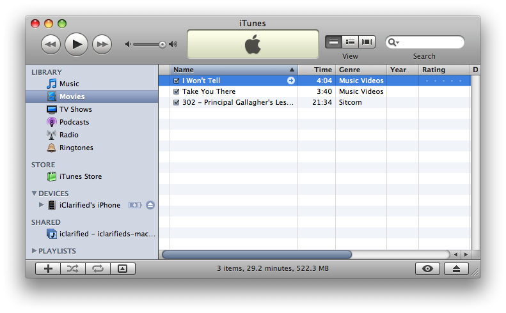This screenshot has width=506, height=313.
Task: Switch to grouped album view
Action: tap(350, 42)
